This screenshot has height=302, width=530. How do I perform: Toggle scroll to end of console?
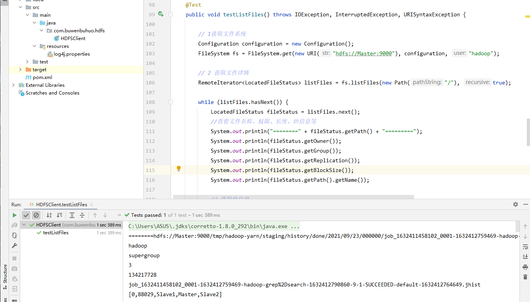pyautogui.click(x=525, y=257)
